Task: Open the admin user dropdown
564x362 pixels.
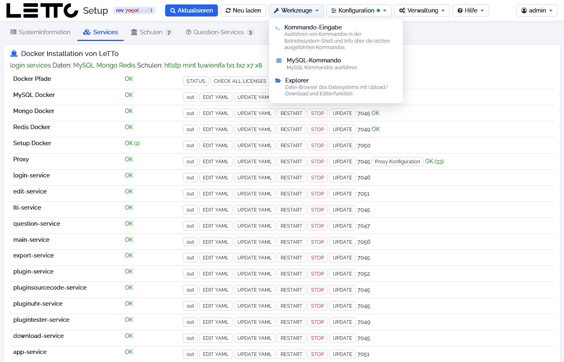Action: coord(537,10)
